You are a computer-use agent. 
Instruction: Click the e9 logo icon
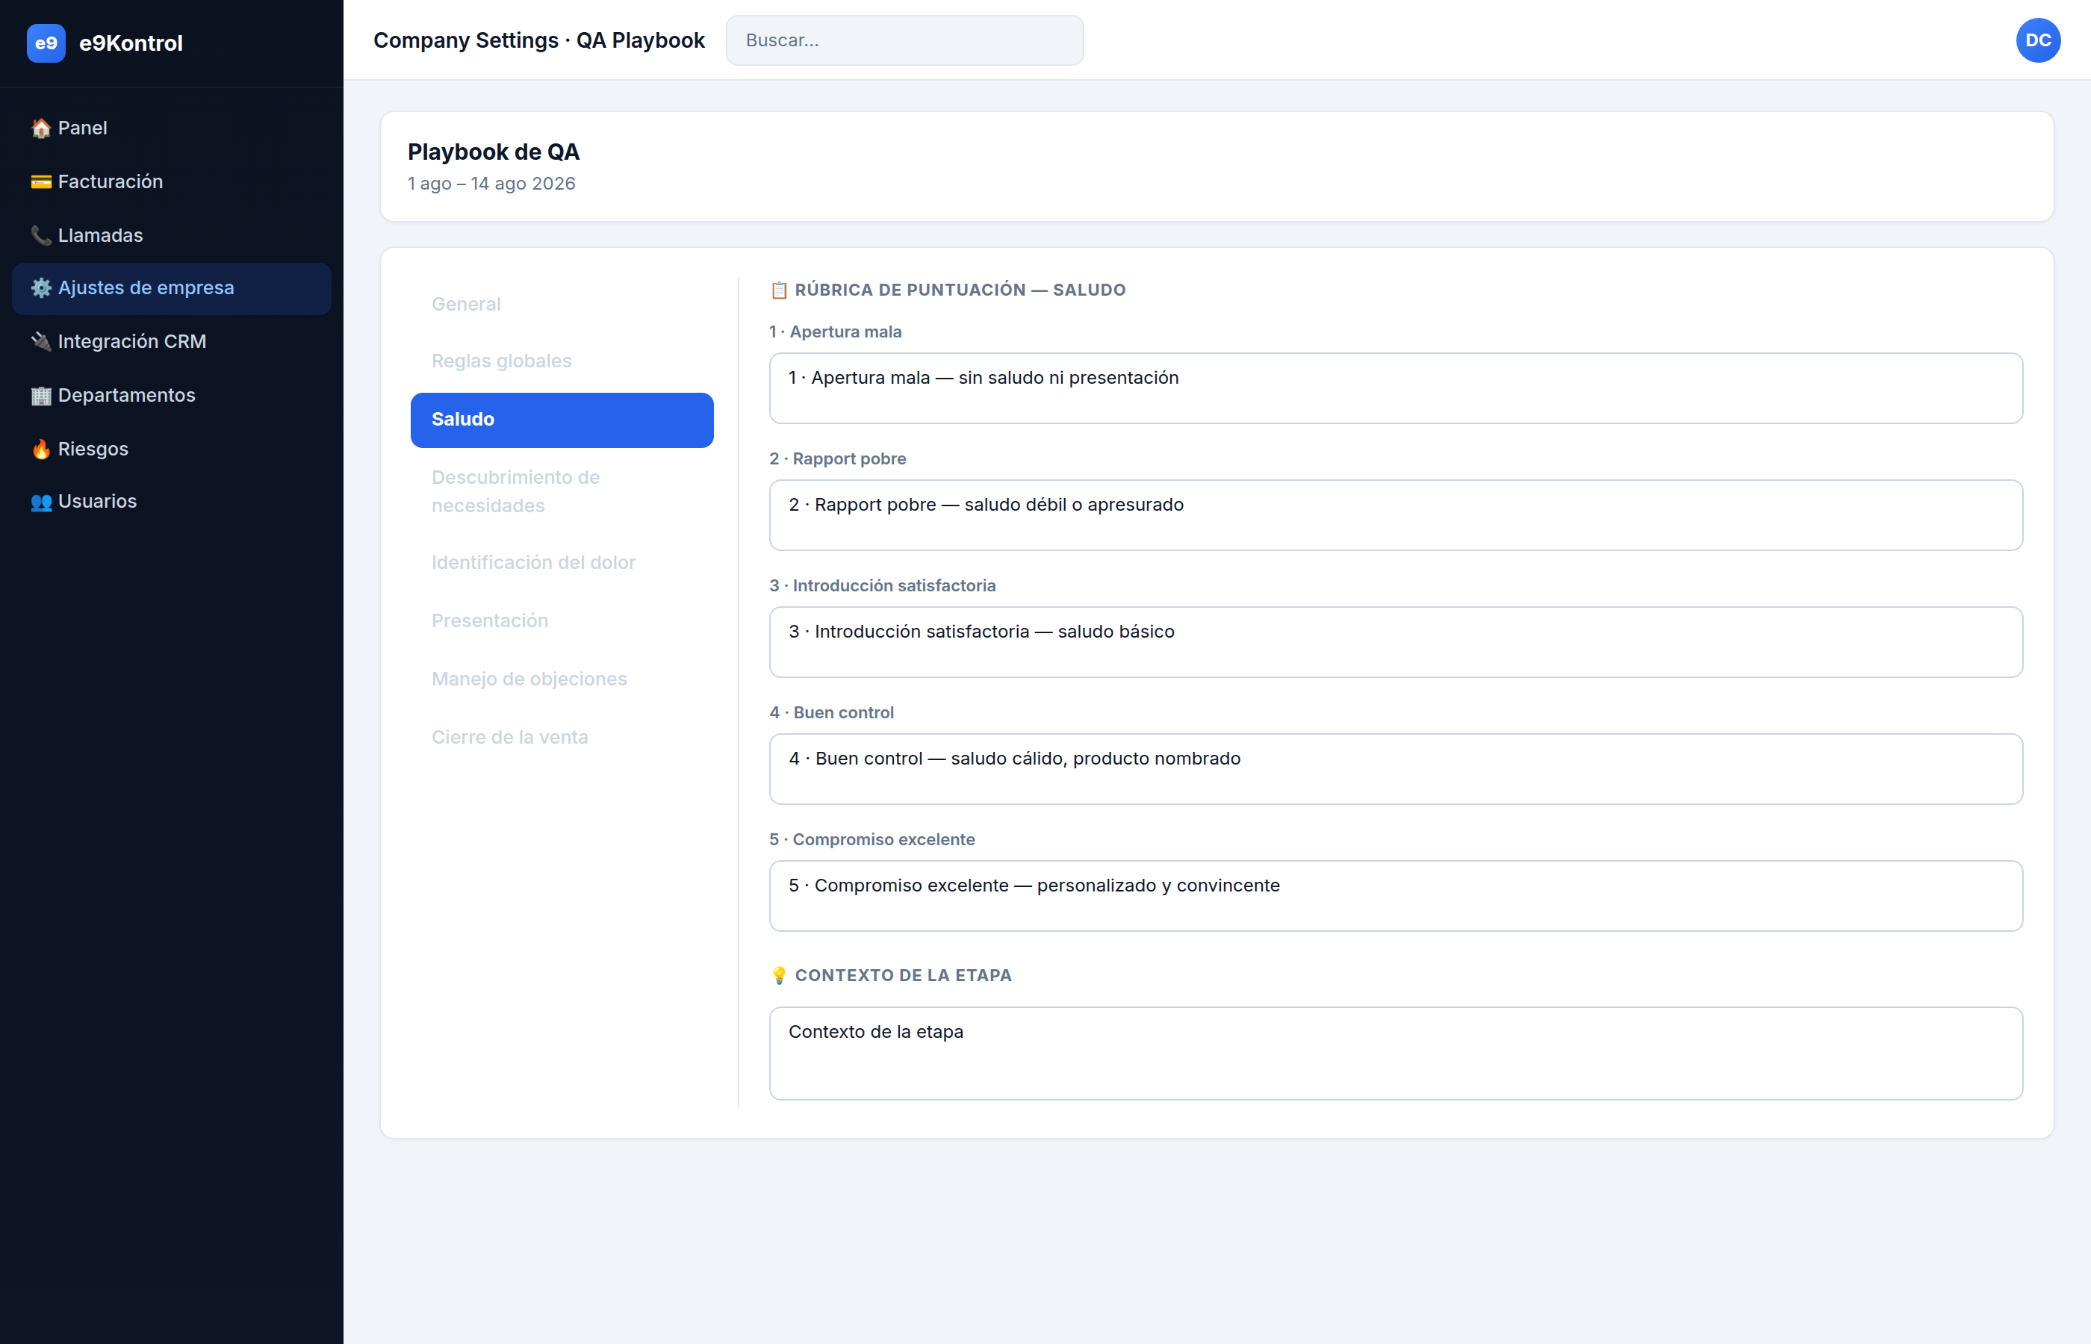[x=46, y=43]
